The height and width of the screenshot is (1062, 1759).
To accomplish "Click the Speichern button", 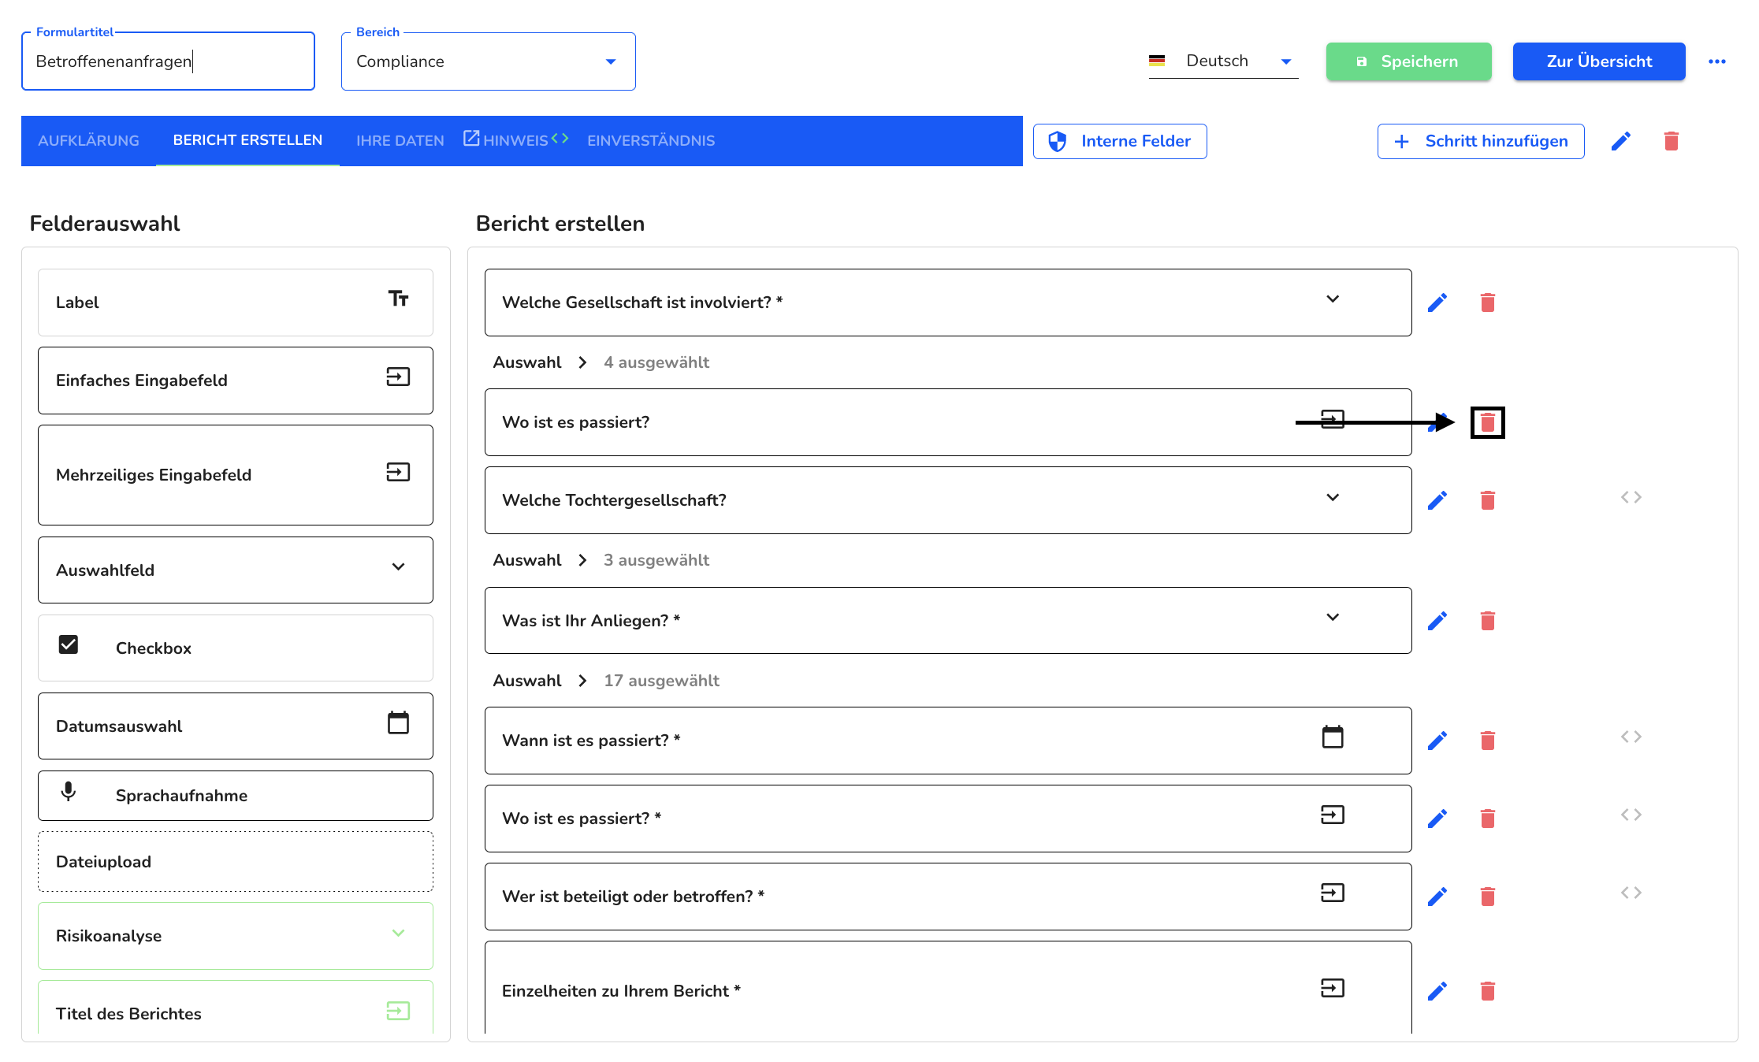I will [x=1408, y=61].
